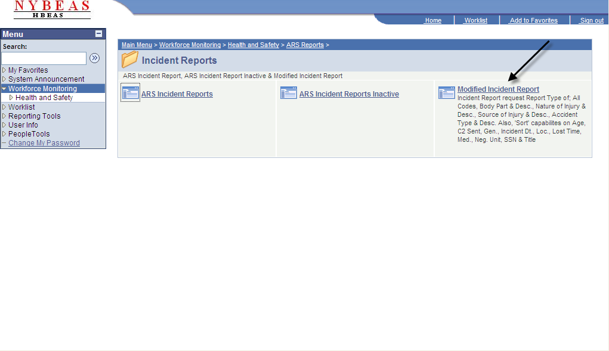609x351 pixels.
Task: Select Workforce Monitoring menu item
Action: click(x=43, y=89)
